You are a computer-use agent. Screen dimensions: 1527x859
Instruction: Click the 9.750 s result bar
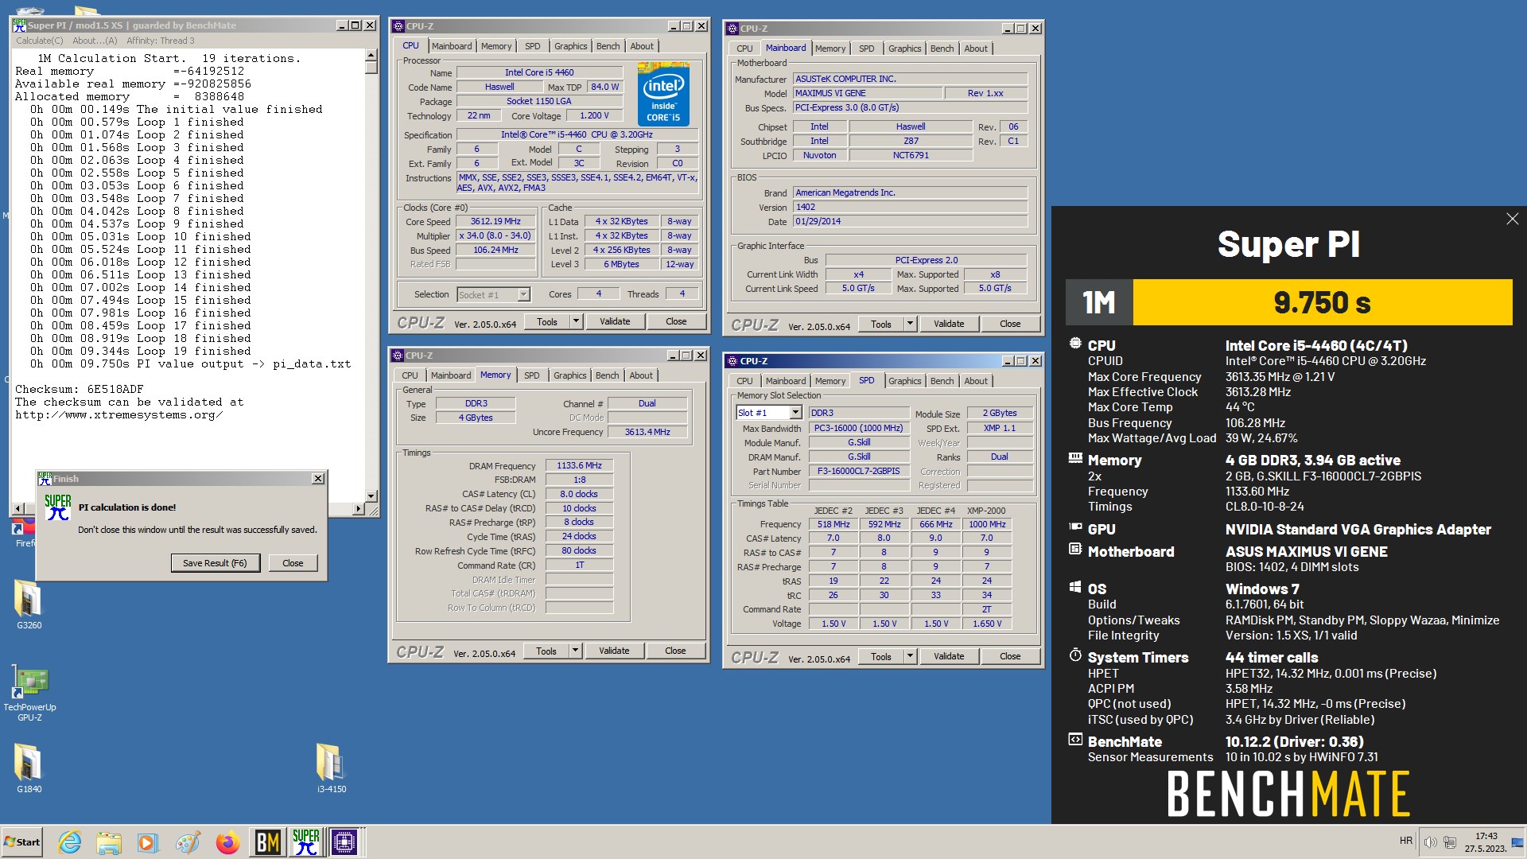click(1322, 302)
